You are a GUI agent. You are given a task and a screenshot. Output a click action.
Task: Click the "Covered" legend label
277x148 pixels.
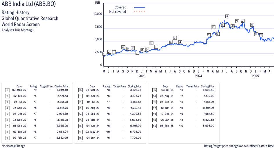120,7
